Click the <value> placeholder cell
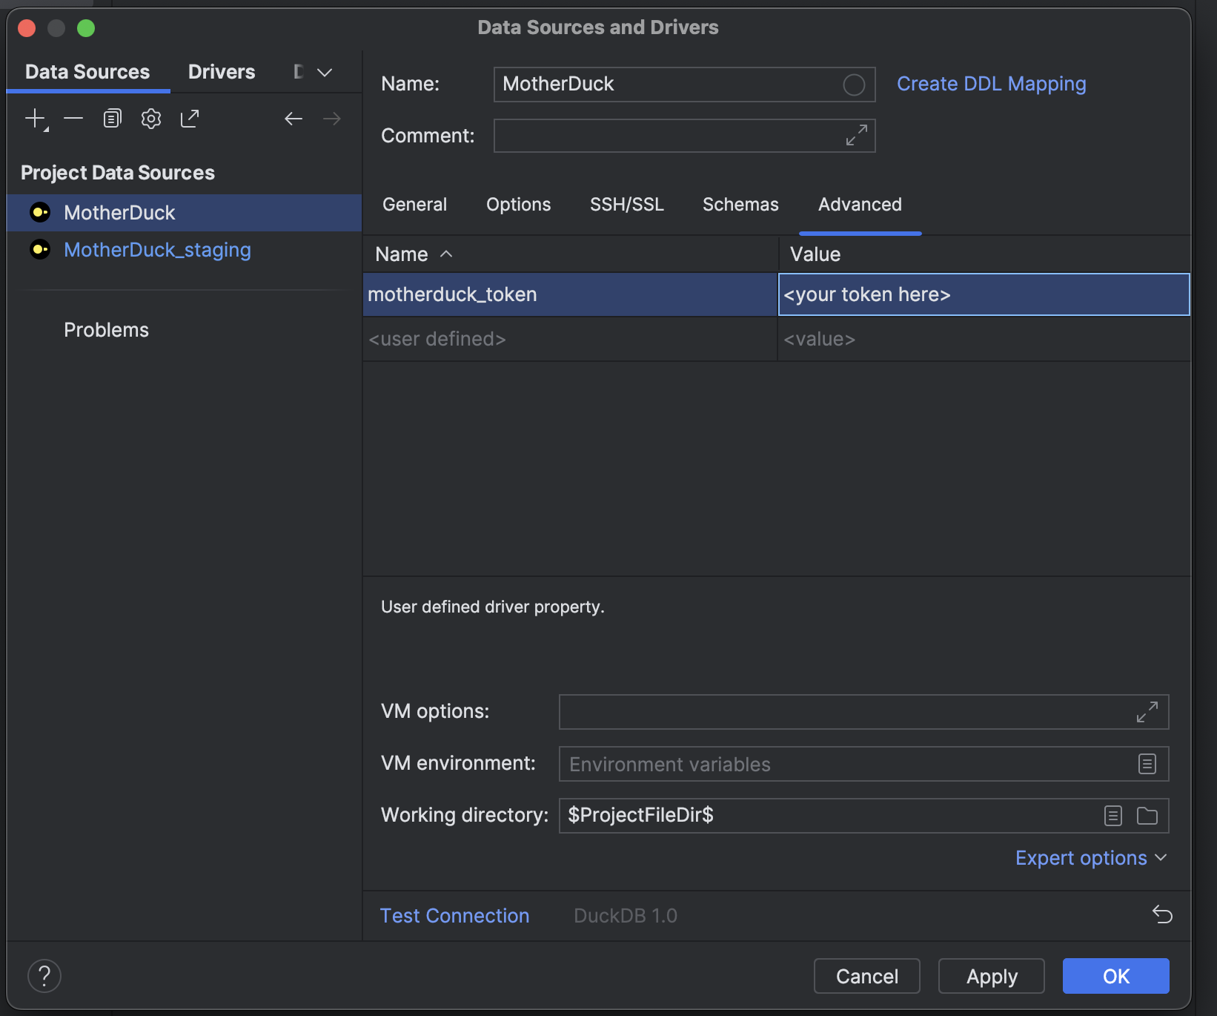 pyautogui.click(x=984, y=339)
